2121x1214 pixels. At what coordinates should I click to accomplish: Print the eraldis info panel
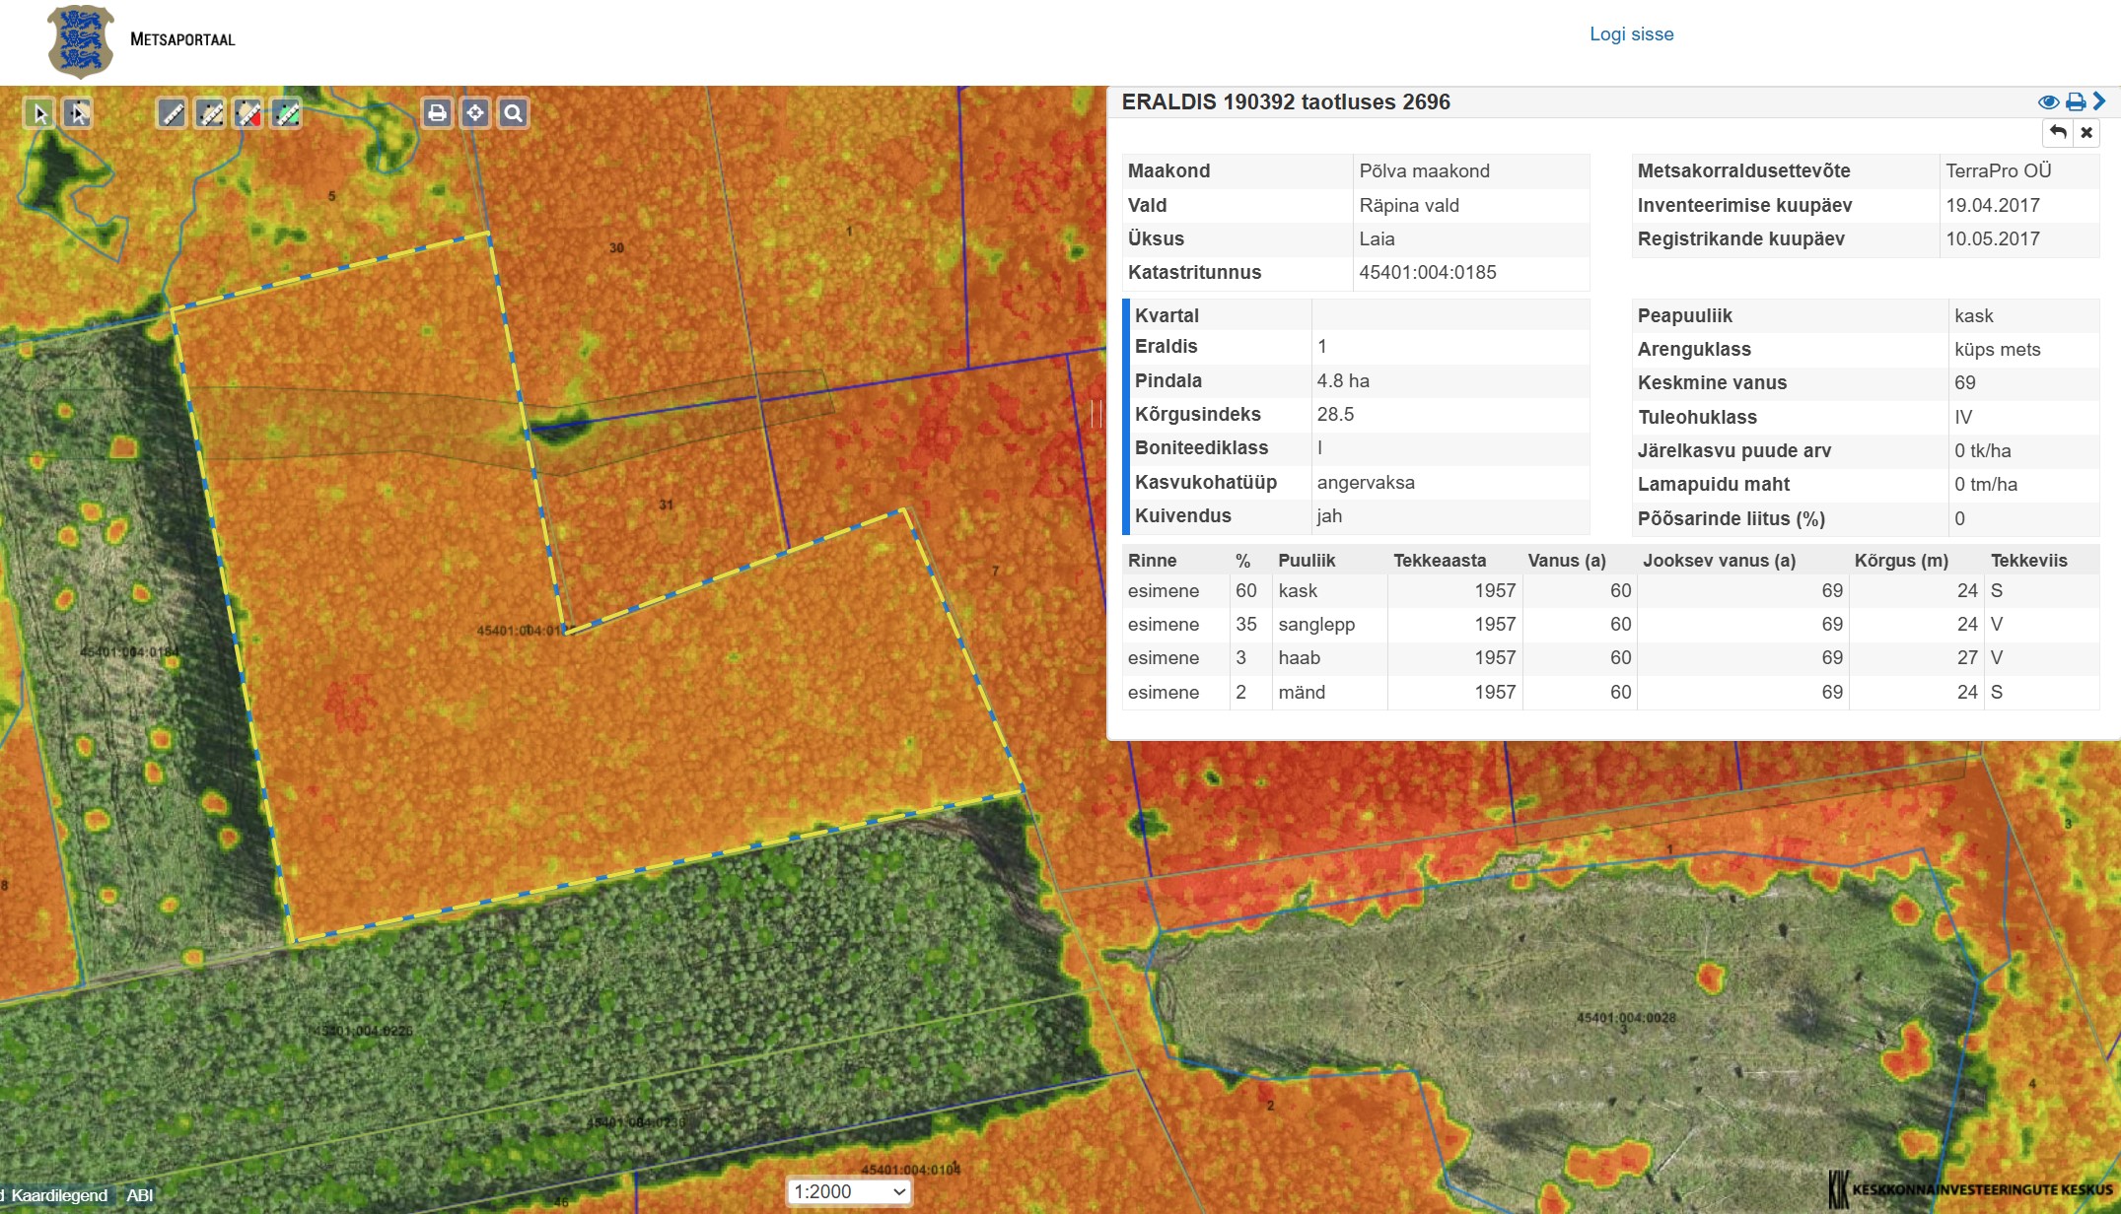2076,101
